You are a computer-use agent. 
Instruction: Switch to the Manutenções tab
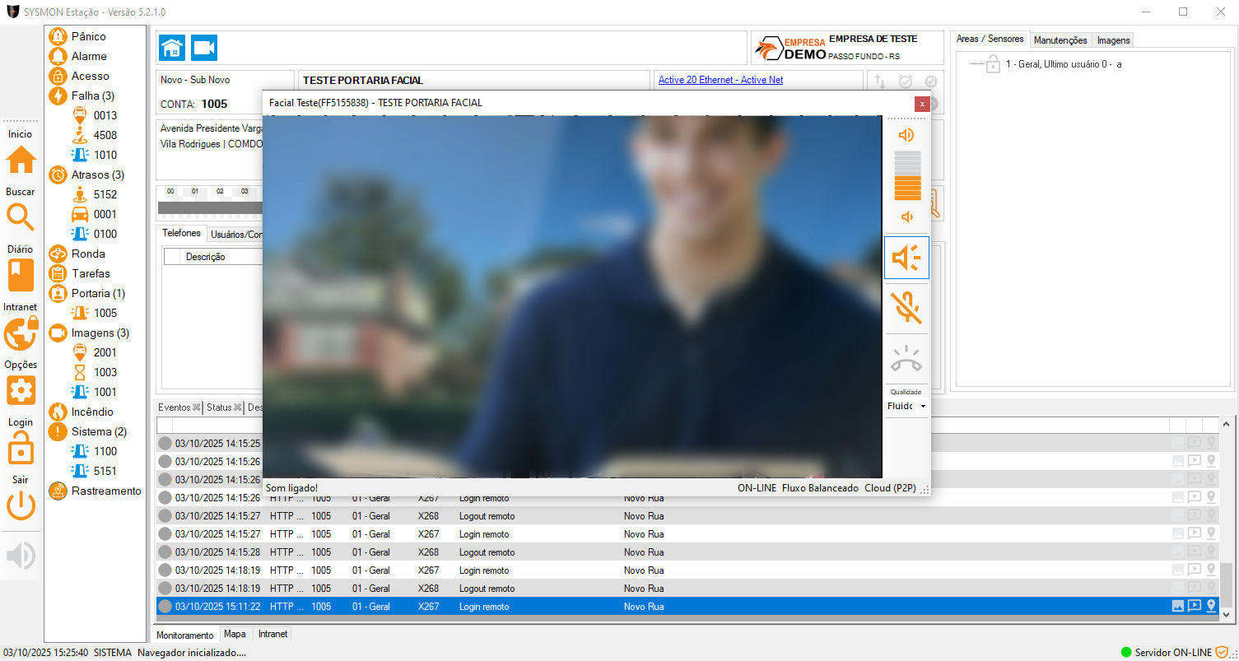point(1060,40)
